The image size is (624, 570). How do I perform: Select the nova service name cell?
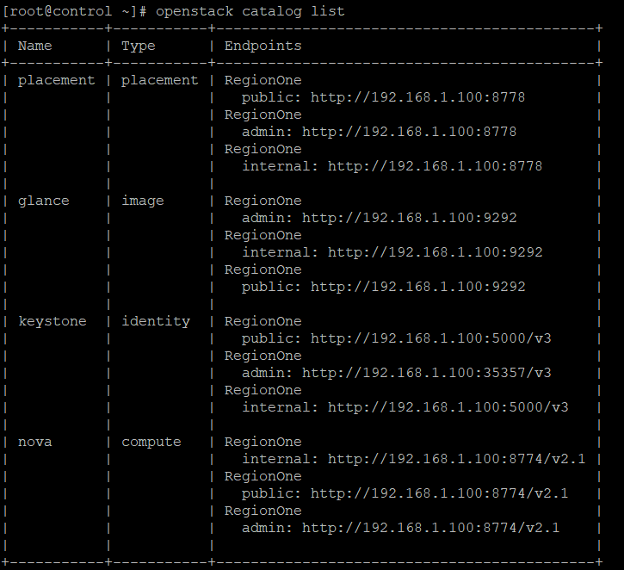click(35, 443)
